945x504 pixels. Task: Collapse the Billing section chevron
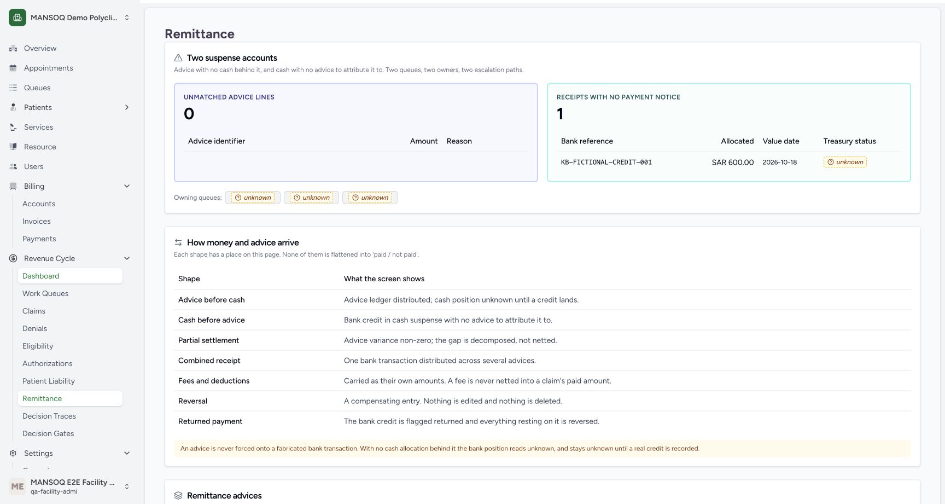click(127, 186)
